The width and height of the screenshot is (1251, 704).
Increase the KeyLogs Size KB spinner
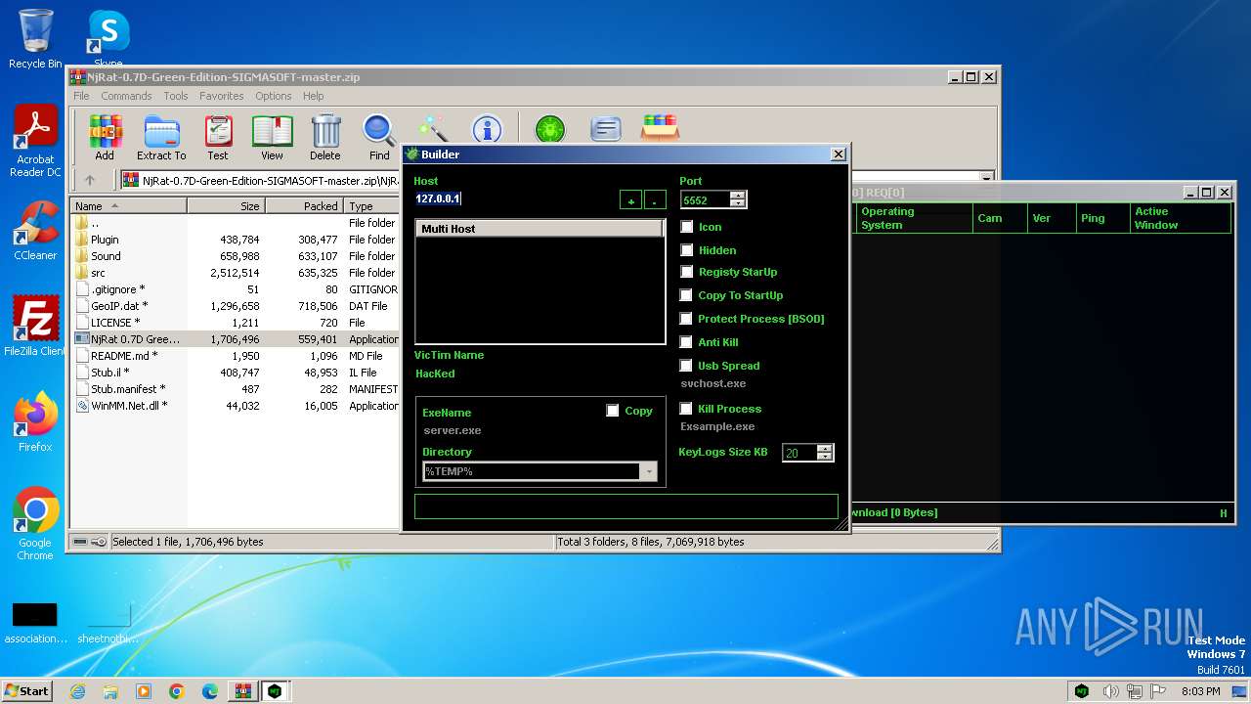click(825, 449)
